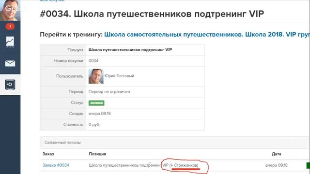Open the messages envelope sidebar icon

tap(10, 63)
